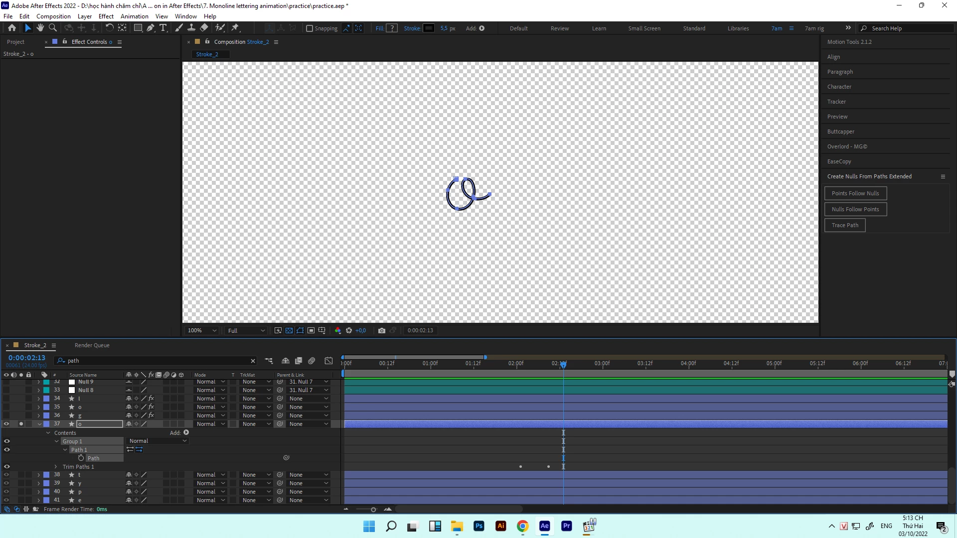Click the Points Follow Nulls button
The height and width of the screenshot is (538, 957).
[x=855, y=193]
